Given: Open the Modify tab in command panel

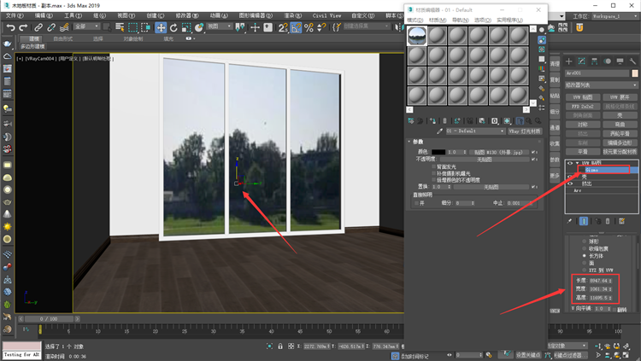Looking at the screenshot, I should point(581,61).
